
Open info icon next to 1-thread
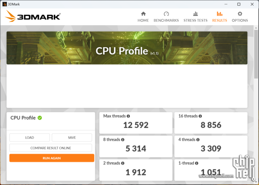click(x=197, y=163)
